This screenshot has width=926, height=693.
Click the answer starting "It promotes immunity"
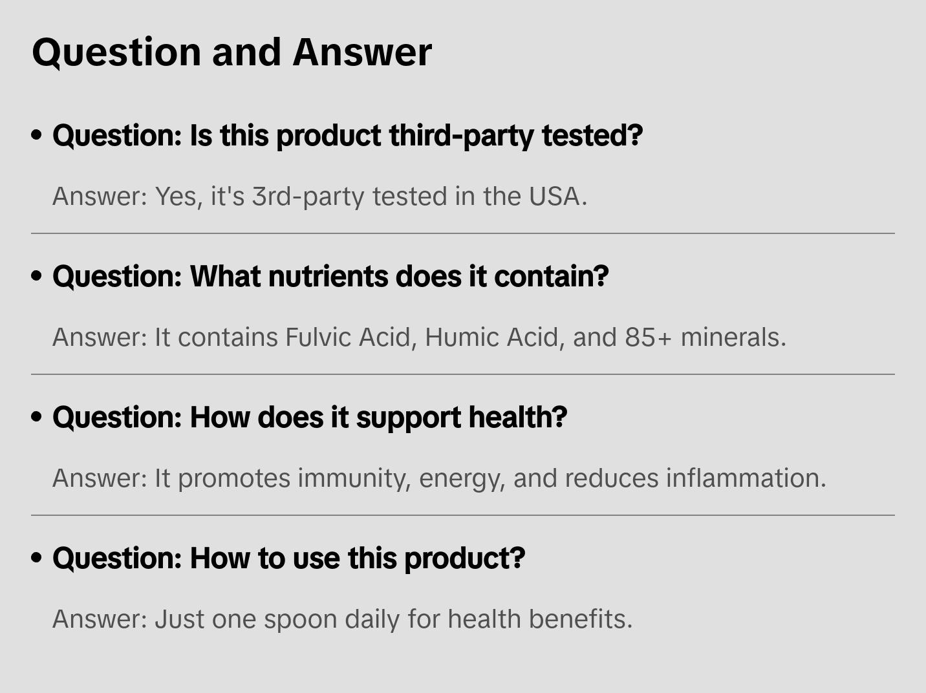[x=439, y=478]
